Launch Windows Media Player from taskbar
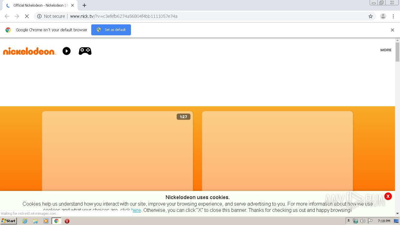The width and height of the screenshot is (400, 225). click(46, 221)
